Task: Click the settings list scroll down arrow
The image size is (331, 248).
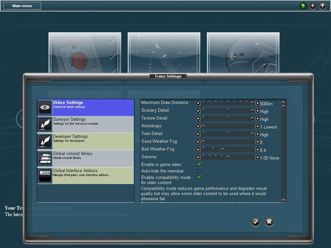Action: pyautogui.click(x=283, y=200)
